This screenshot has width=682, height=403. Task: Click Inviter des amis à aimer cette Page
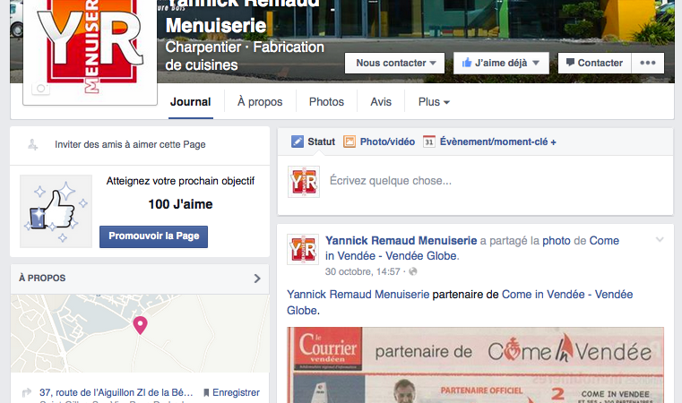[x=130, y=144]
